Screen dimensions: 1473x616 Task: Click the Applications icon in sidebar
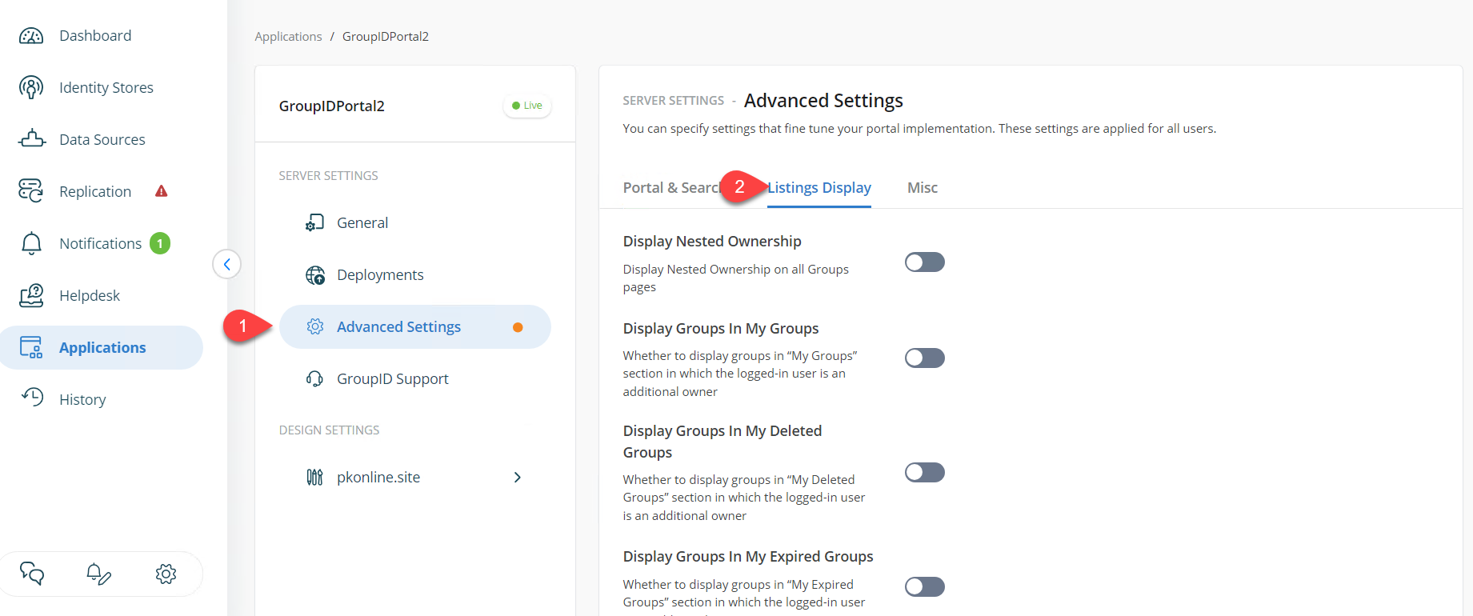(31, 347)
